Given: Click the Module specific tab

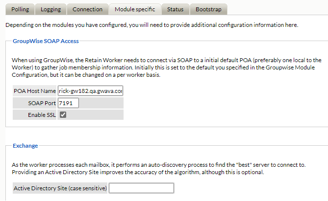Looking at the screenshot, I should 135,9.
